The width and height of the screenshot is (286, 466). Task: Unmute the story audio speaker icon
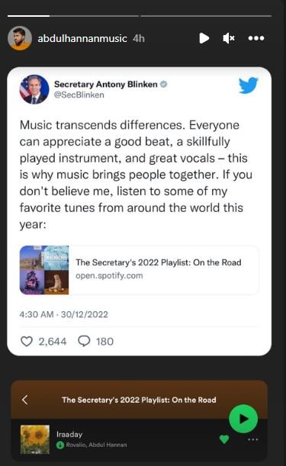229,38
